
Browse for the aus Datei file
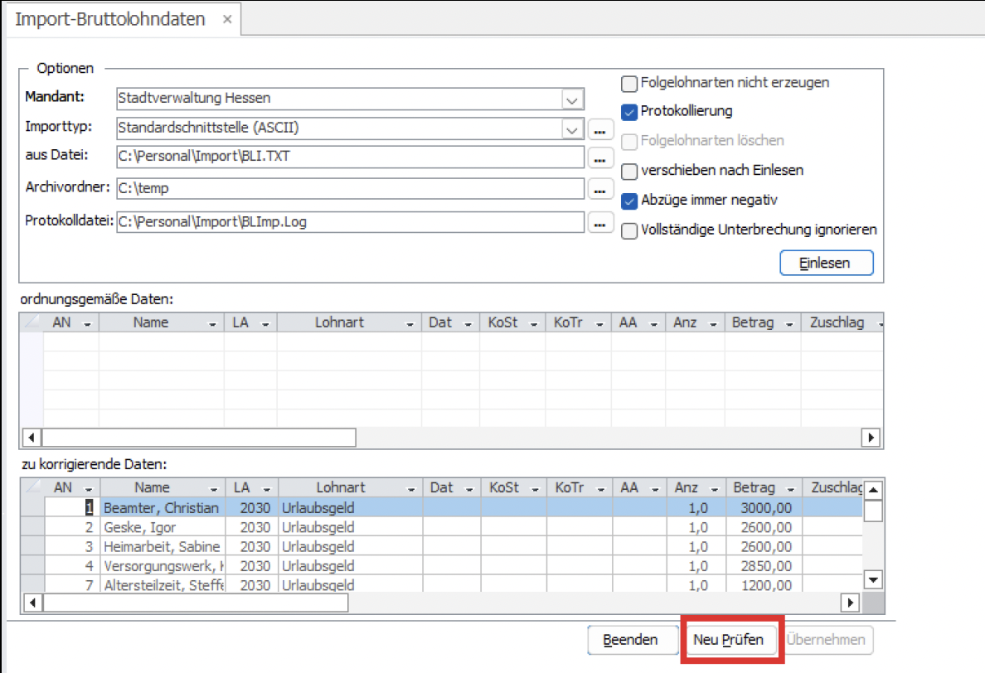pos(600,158)
